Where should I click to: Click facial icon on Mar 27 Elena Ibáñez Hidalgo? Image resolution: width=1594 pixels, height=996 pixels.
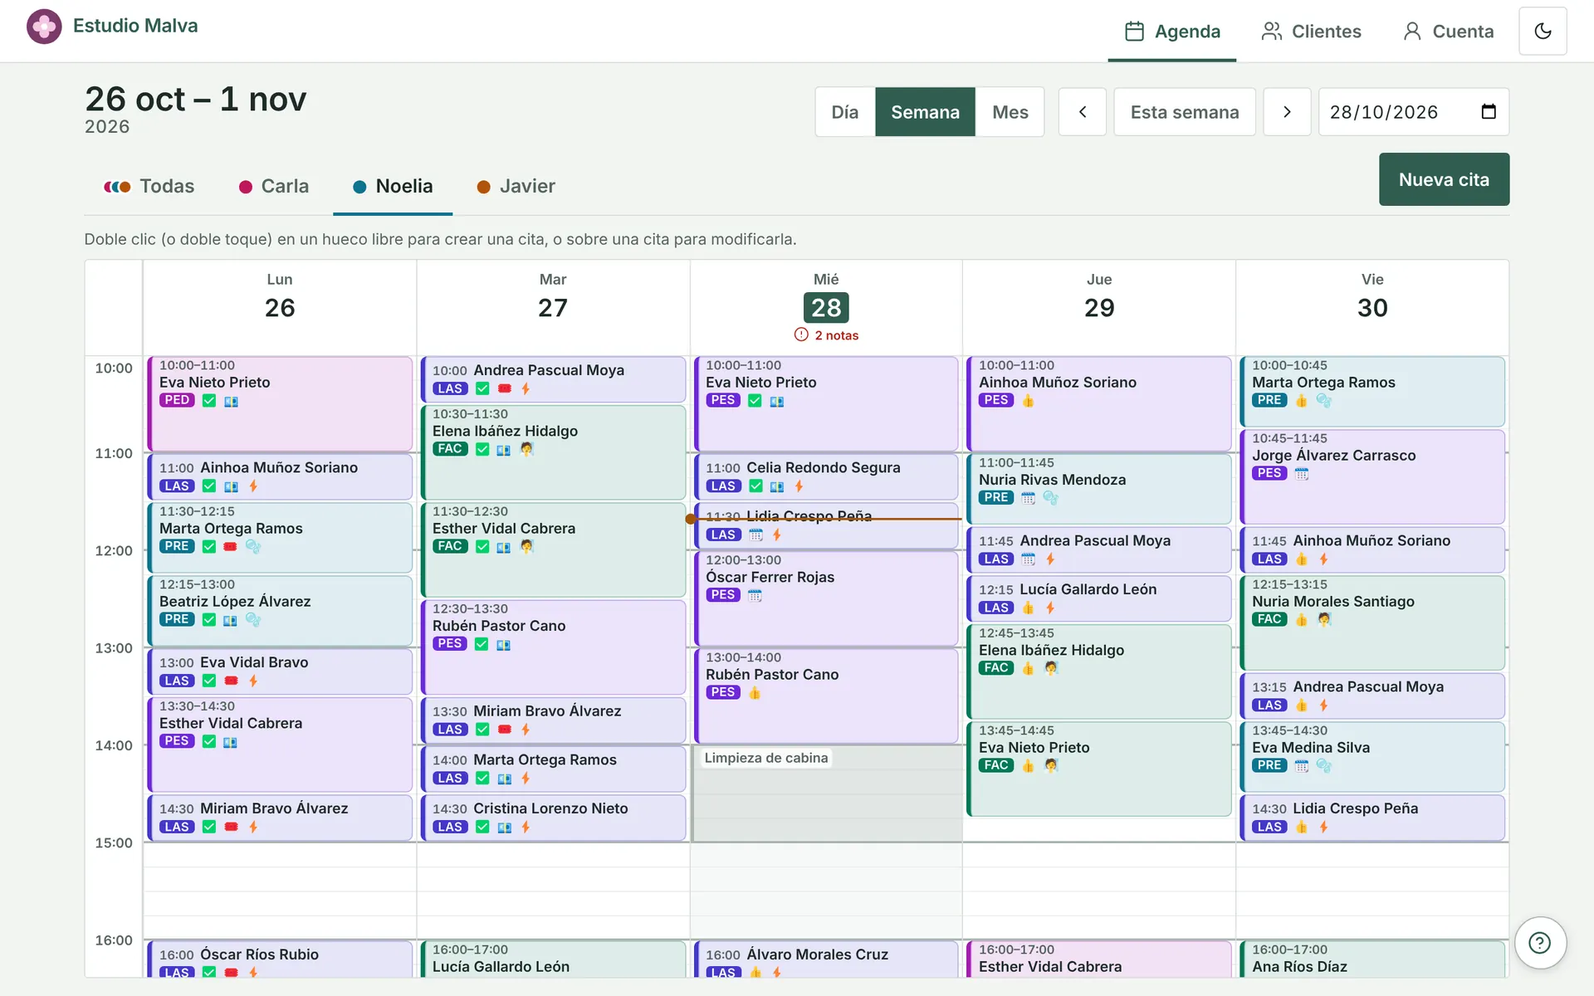click(x=526, y=449)
